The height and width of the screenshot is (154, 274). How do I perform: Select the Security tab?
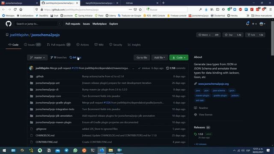(x=116, y=44)
